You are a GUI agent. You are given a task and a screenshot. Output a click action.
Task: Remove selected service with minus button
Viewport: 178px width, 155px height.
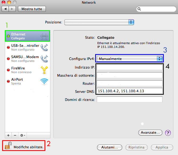[15, 135]
